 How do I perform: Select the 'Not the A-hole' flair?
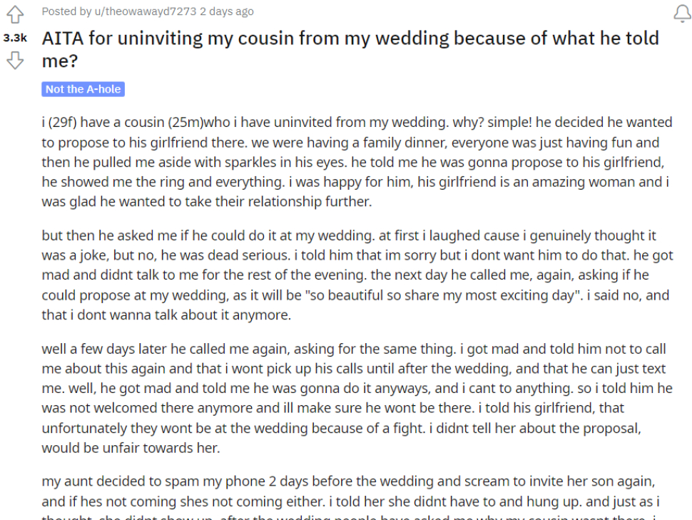pos(83,89)
